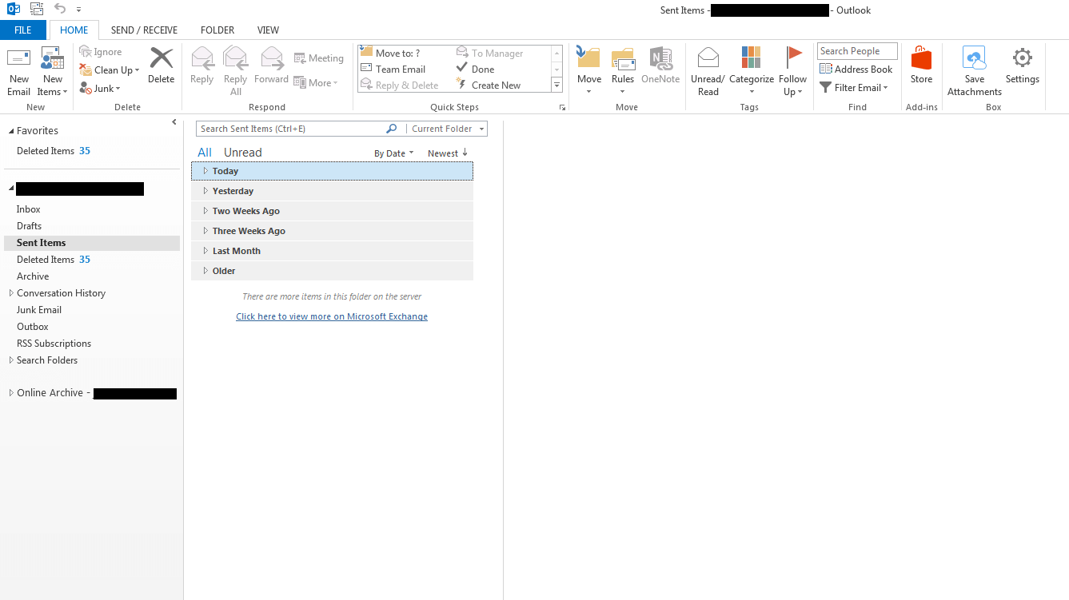The width and height of the screenshot is (1069, 600).
Task: Click the Save Attachments icon
Action: click(x=974, y=68)
